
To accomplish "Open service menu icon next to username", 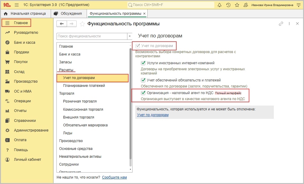I will pyautogui.click(x=299, y=5).
